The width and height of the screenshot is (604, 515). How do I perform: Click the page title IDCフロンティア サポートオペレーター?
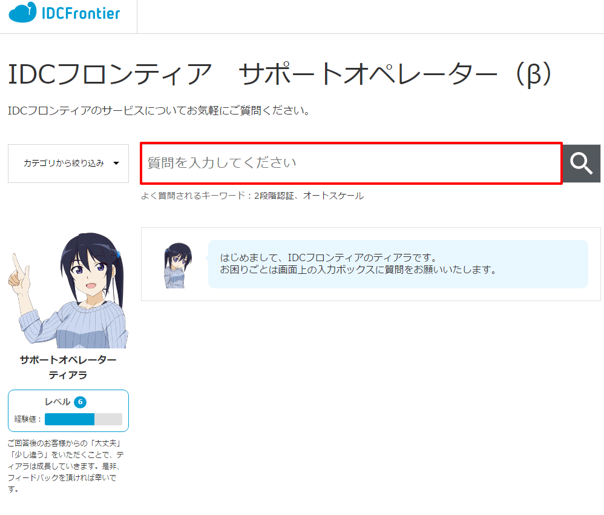tap(280, 74)
